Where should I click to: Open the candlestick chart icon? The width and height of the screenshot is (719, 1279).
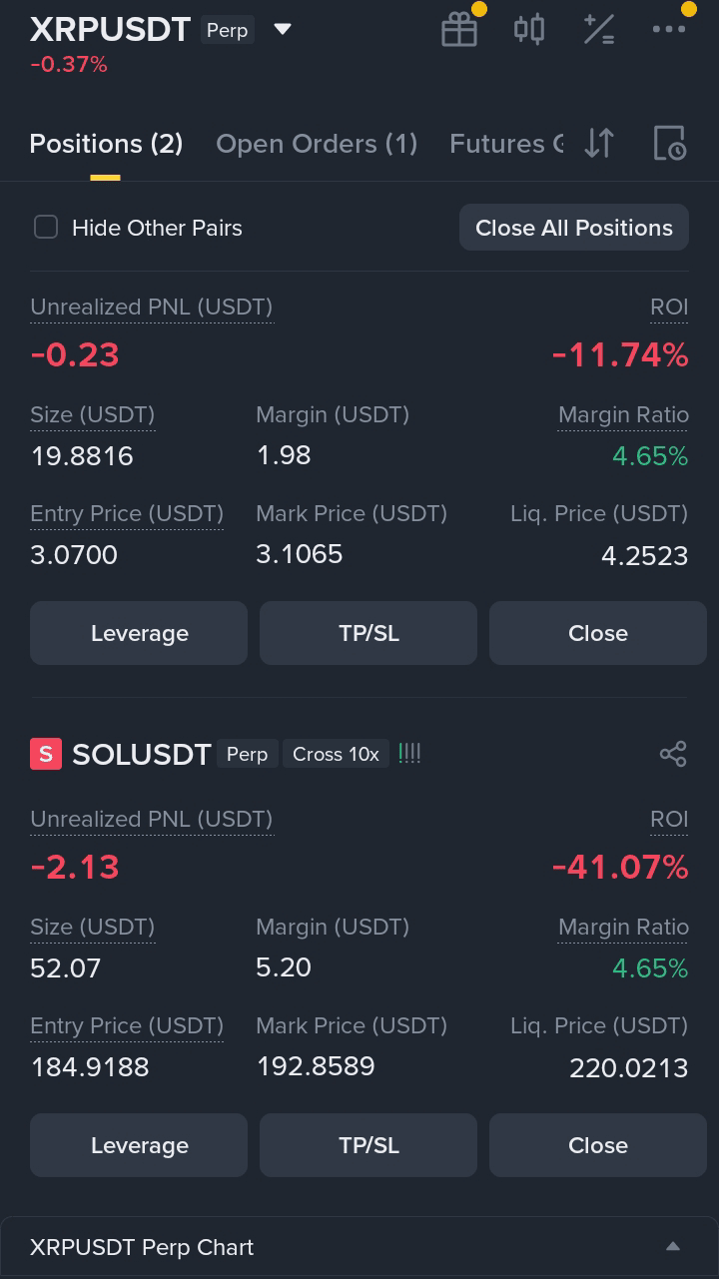coord(529,29)
